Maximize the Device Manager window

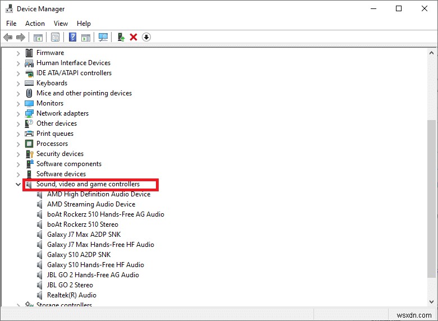pyautogui.click(x=399, y=8)
